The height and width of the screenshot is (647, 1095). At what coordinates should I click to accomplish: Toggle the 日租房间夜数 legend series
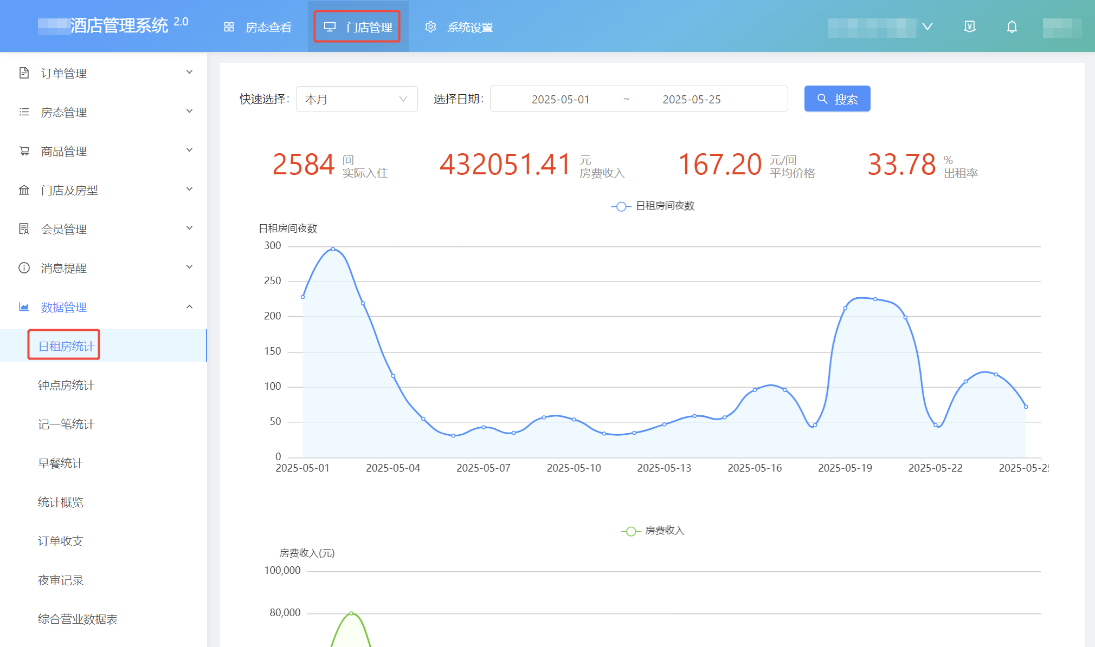(x=653, y=206)
